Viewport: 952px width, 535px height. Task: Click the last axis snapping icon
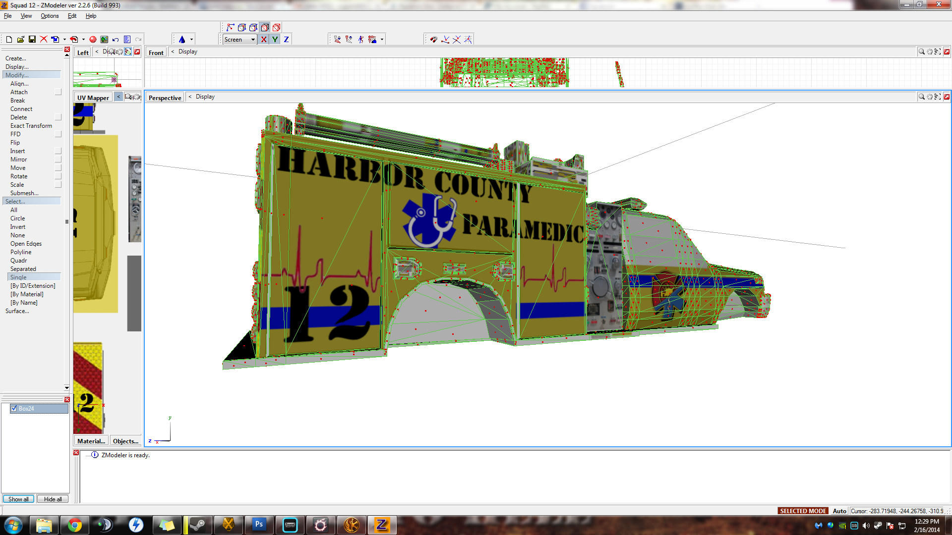tap(468, 40)
